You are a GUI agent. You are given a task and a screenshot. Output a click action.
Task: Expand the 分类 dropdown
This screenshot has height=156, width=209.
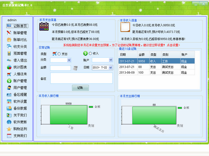click(x=69, y=60)
